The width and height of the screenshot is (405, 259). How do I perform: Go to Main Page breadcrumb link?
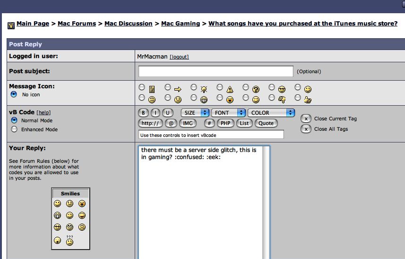(x=33, y=24)
